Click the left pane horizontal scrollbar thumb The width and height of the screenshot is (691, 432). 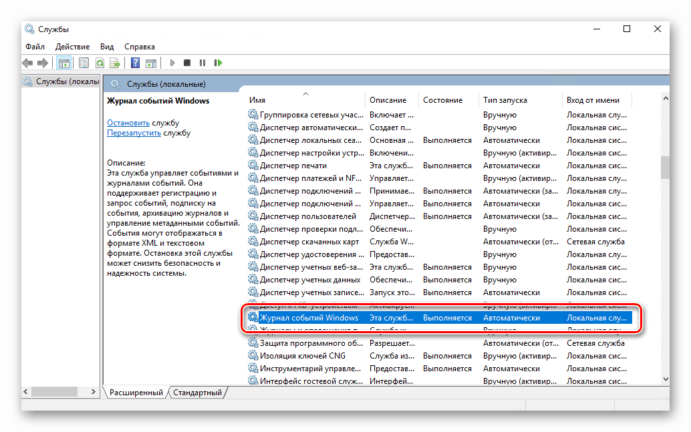coord(54,391)
